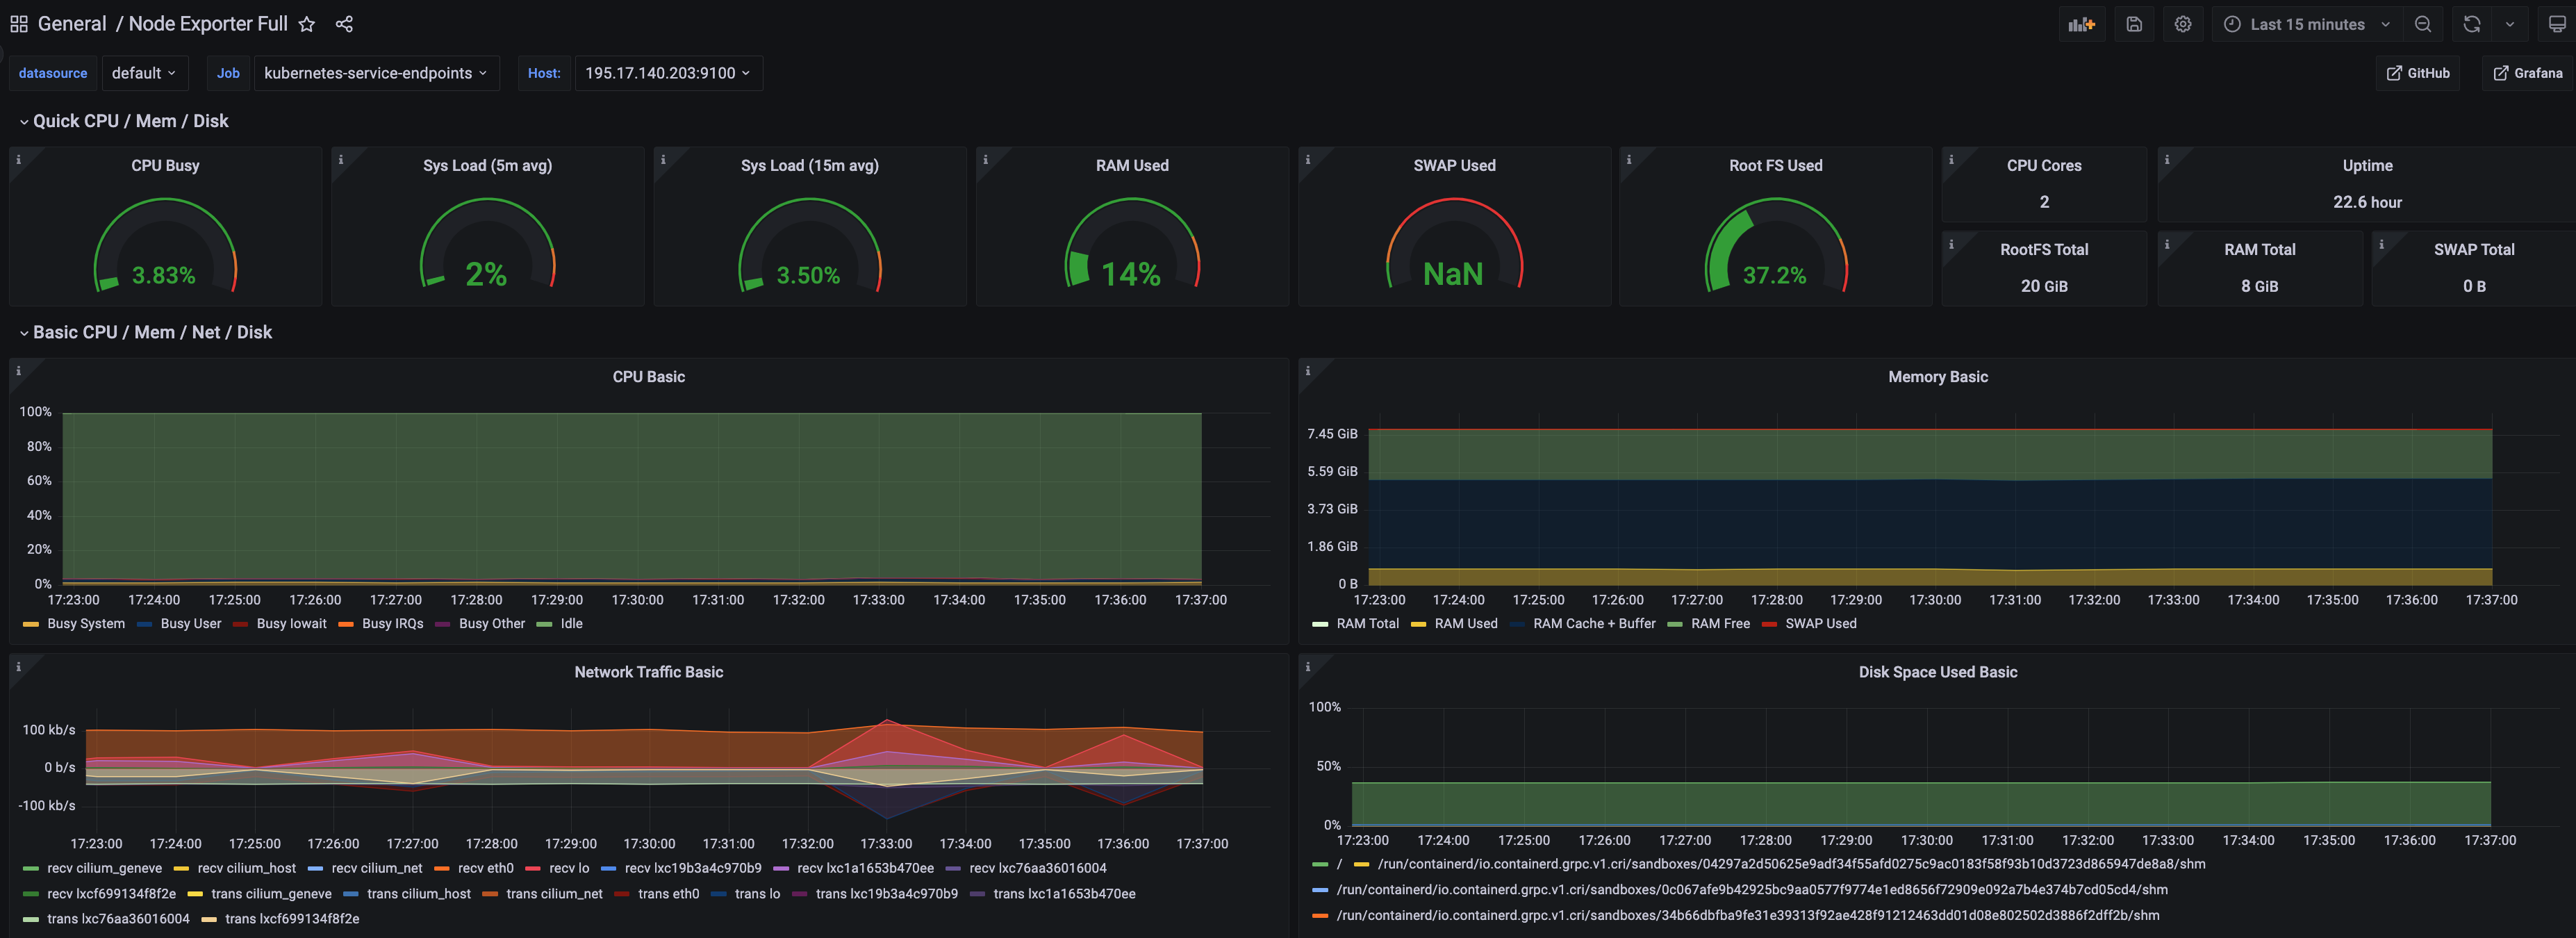The width and height of the screenshot is (2576, 938).
Task: Star the Node Exporter Full dashboard
Action: pos(307,23)
